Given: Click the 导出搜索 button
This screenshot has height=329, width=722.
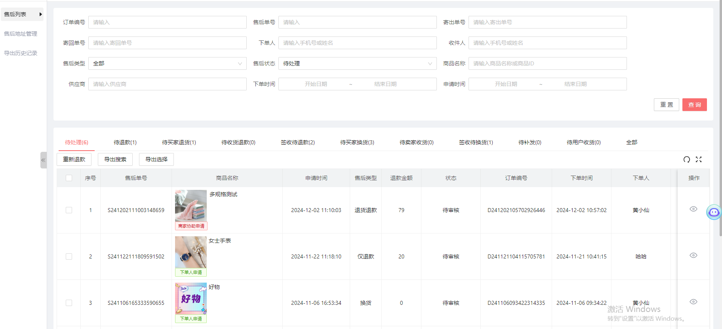Looking at the screenshot, I should (115, 159).
